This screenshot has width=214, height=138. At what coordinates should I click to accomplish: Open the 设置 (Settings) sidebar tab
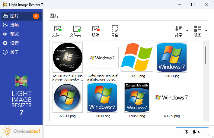click(21, 43)
